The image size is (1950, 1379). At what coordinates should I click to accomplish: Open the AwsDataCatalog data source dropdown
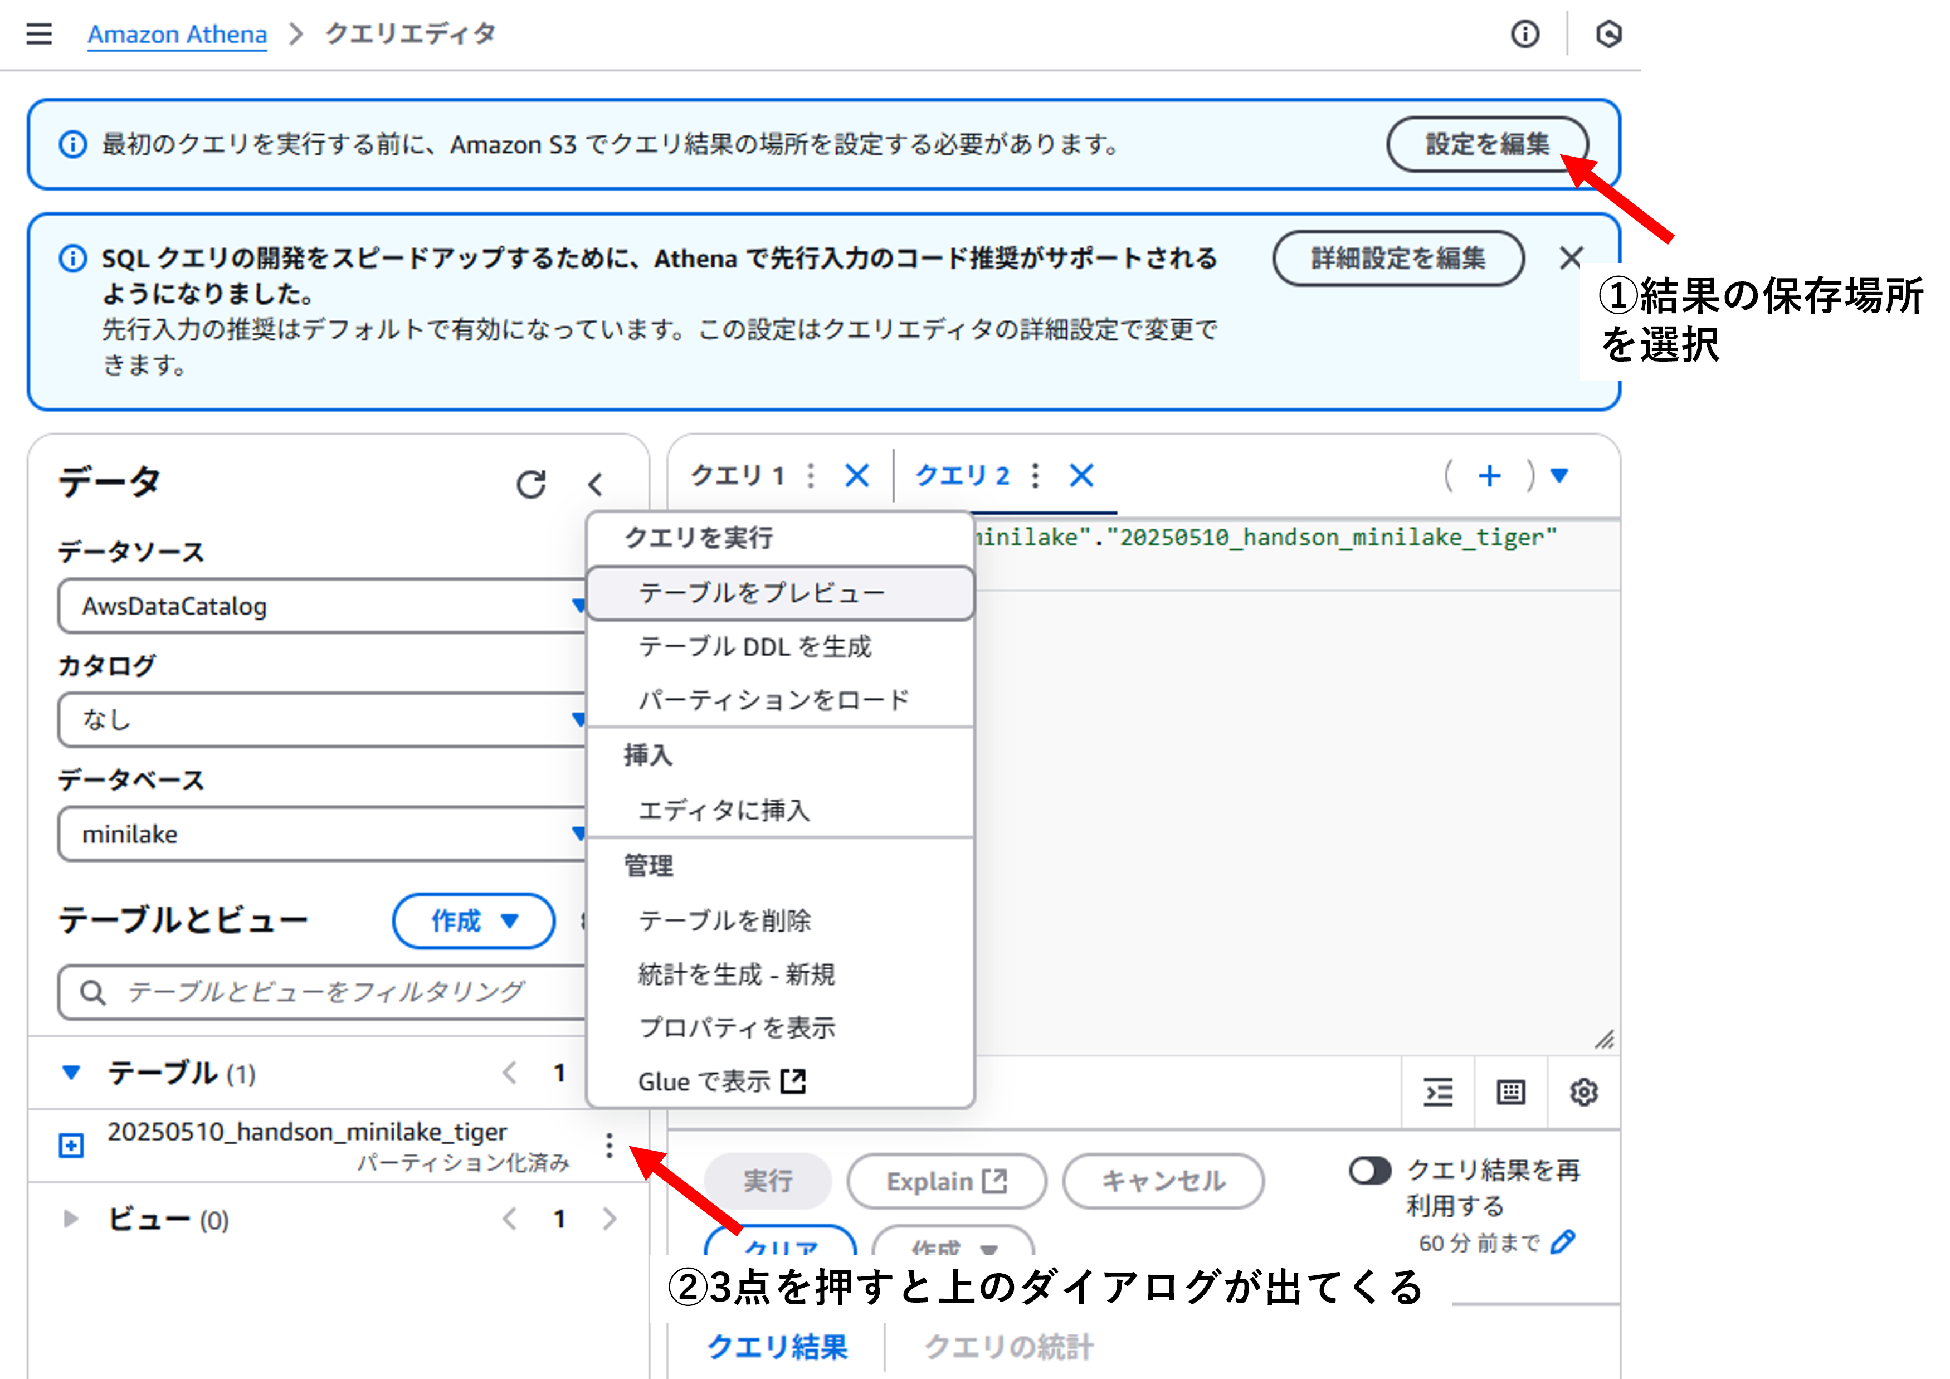(323, 606)
